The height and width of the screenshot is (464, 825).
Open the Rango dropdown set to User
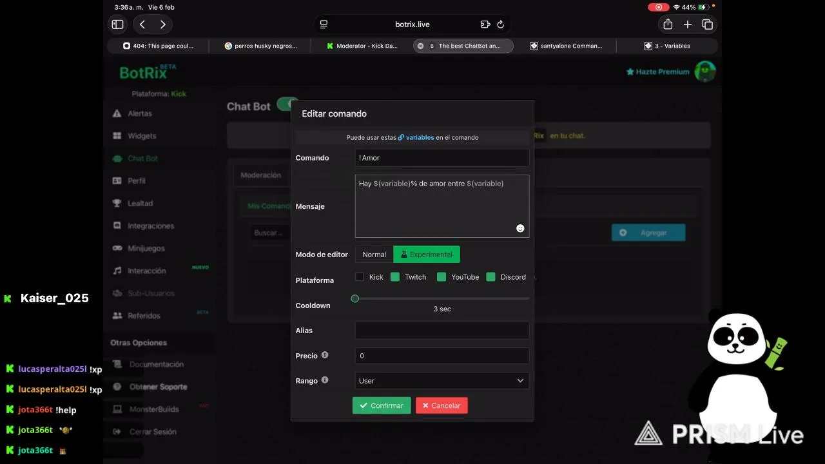(442, 381)
